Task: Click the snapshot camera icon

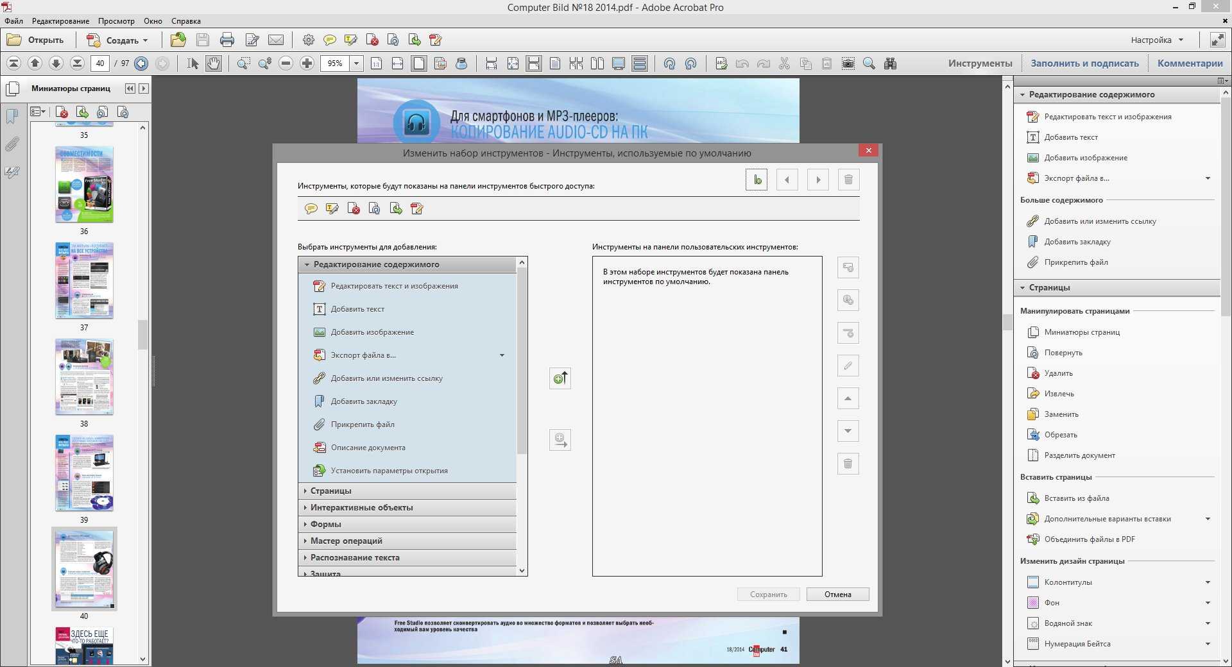Action: pyautogui.click(x=848, y=63)
